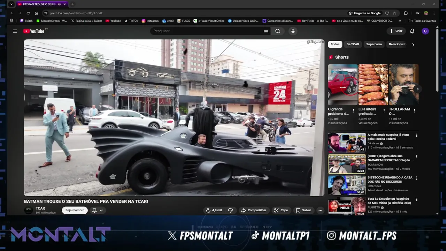
Task: Click the 'Compartilhar' share button
Action: pyautogui.click(x=254, y=210)
